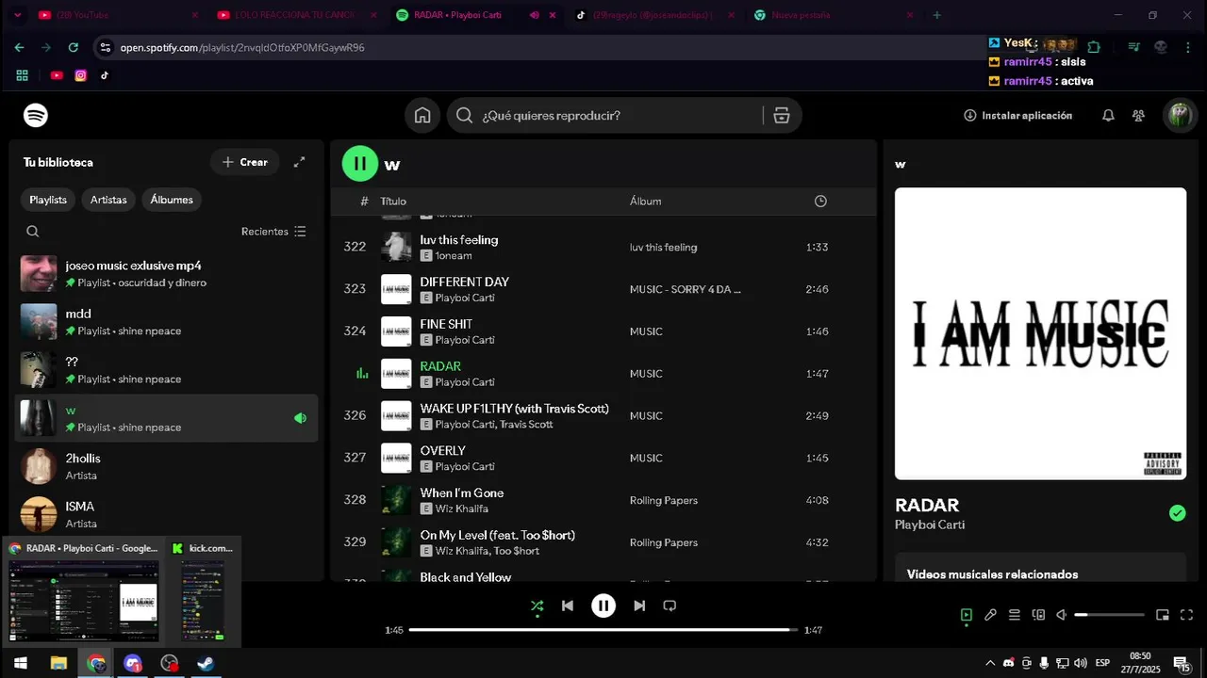Click the Crear button

pyautogui.click(x=244, y=162)
